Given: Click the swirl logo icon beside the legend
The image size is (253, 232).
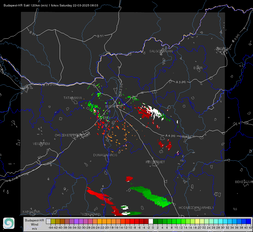Looking at the screenshot, I should [x=9, y=223].
